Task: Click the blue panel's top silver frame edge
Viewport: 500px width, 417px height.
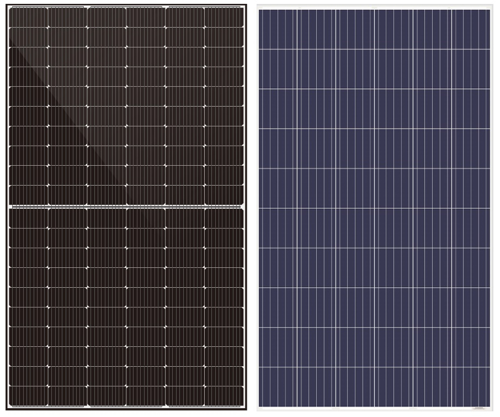Action: click(375, 7)
